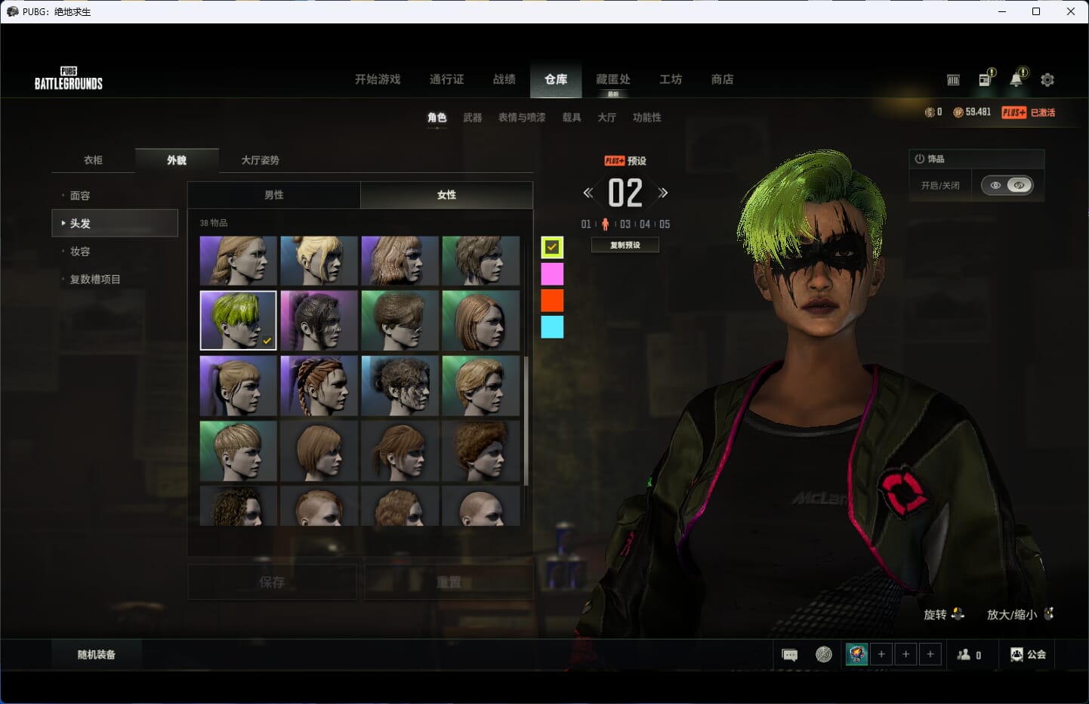Click the player avatar team slot
Viewport: 1089px width, 704px height.
[856, 654]
